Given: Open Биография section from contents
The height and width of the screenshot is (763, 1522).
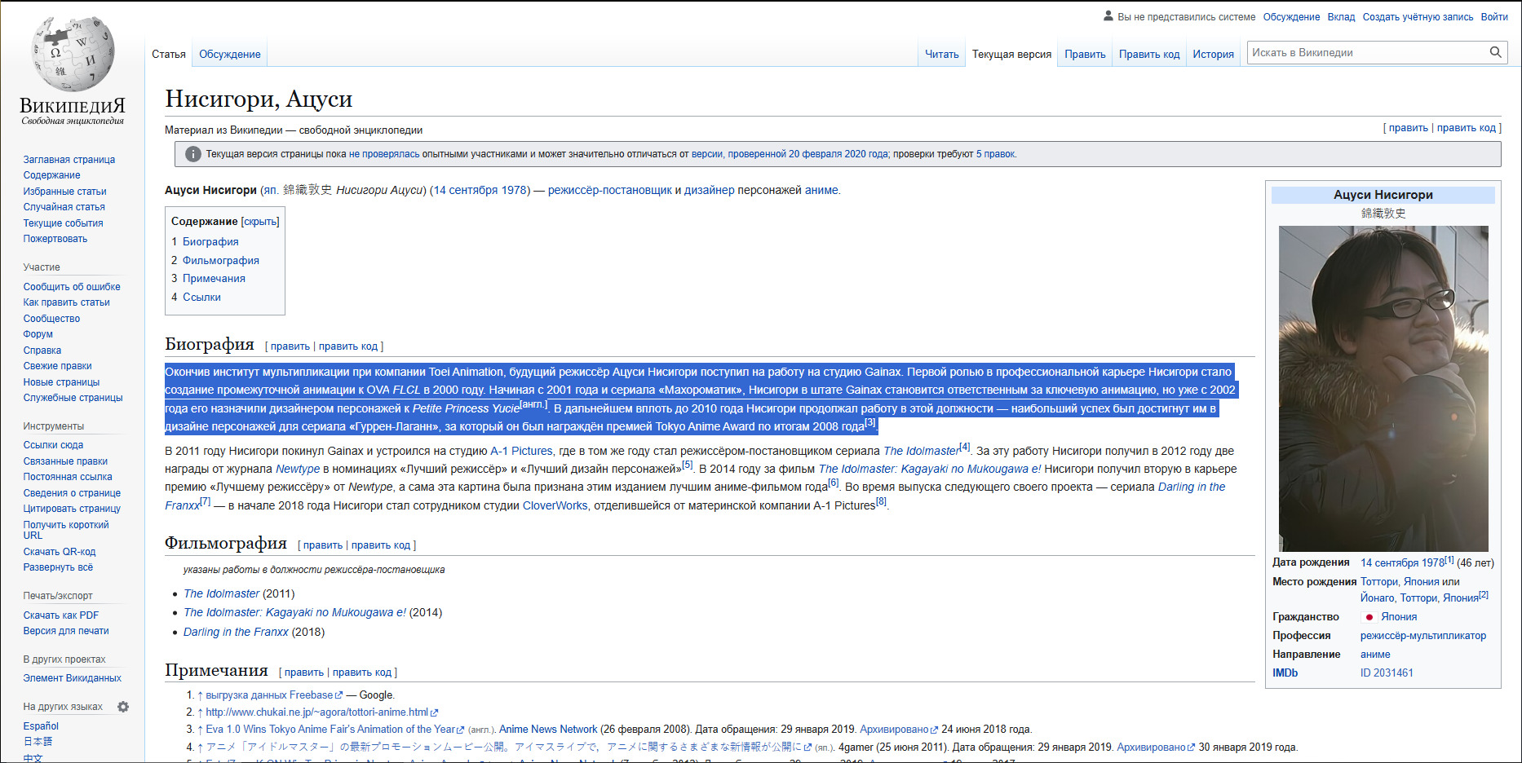Looking at the screenshot, I should tap(210, 242).
